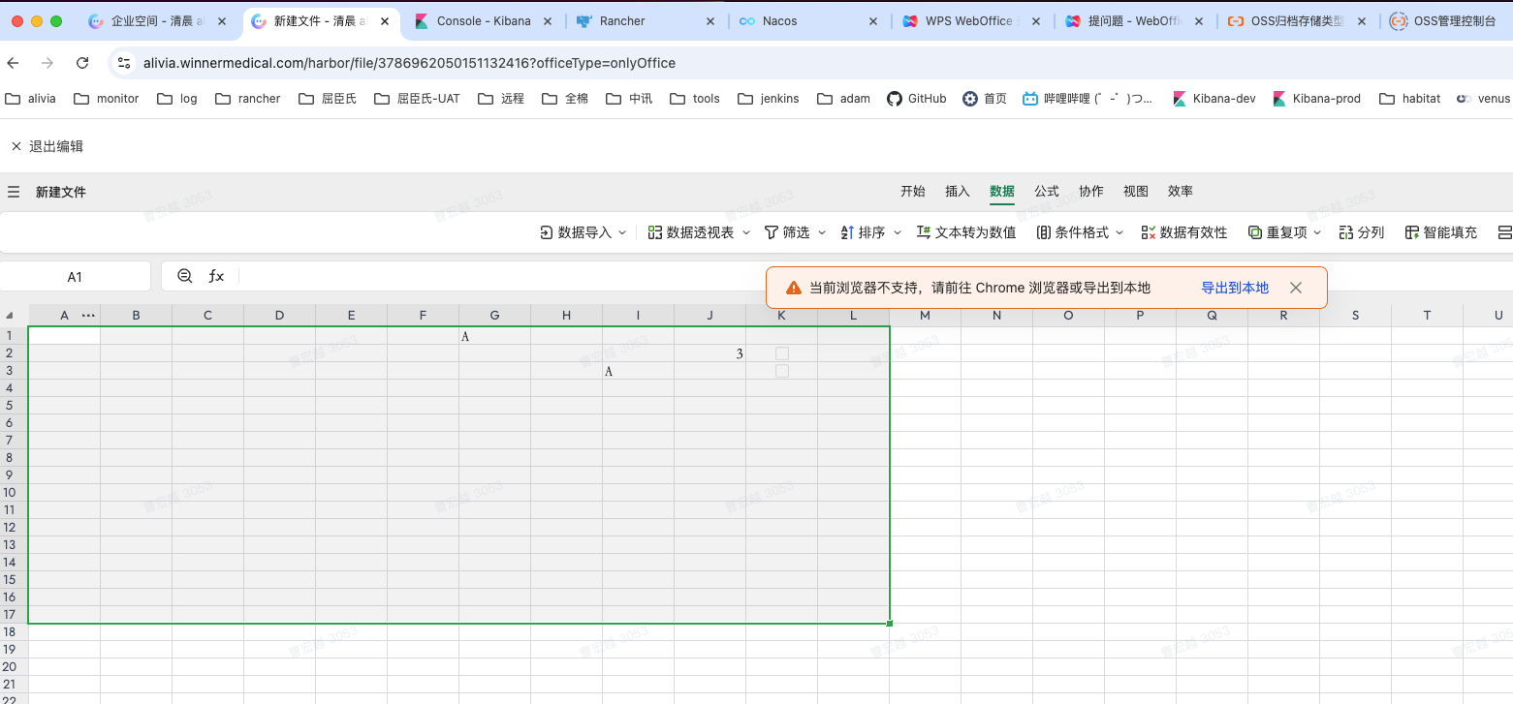Open the 首页 bookmark

point(985,99)
